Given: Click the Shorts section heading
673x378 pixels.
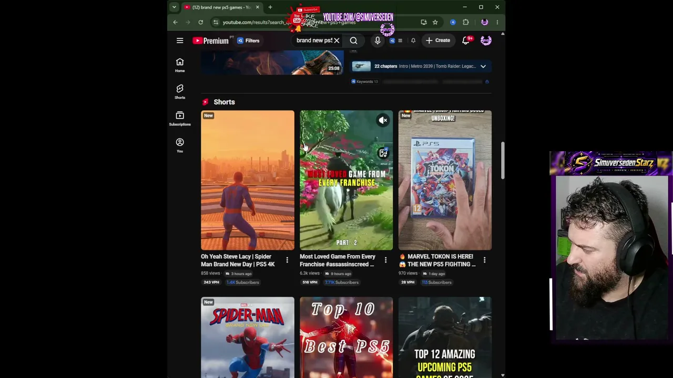Looking at the screenshot, I should (x=224, y=102).
